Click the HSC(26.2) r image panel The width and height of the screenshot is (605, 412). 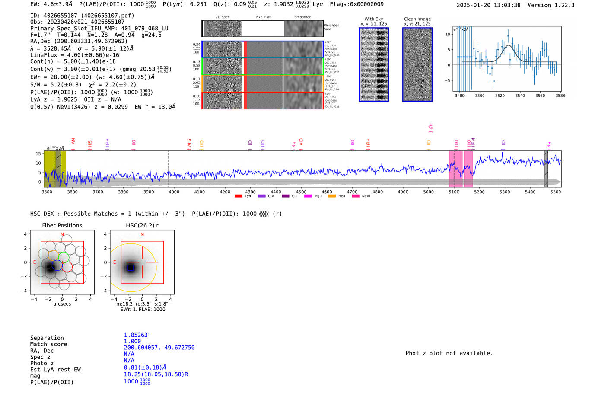[142, 262]
